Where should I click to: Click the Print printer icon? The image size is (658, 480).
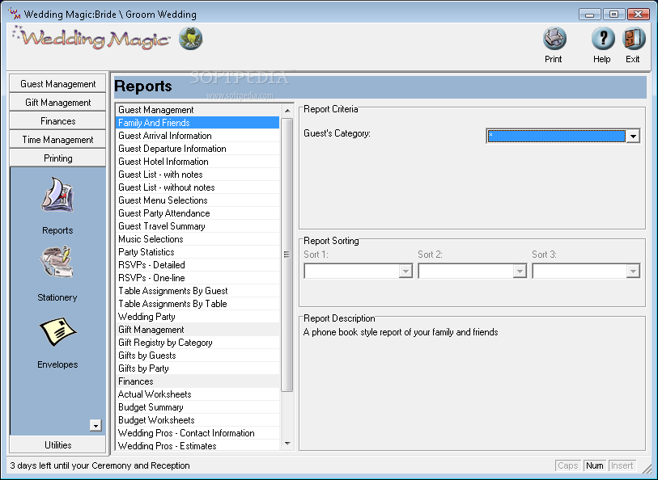coord(554,39)
